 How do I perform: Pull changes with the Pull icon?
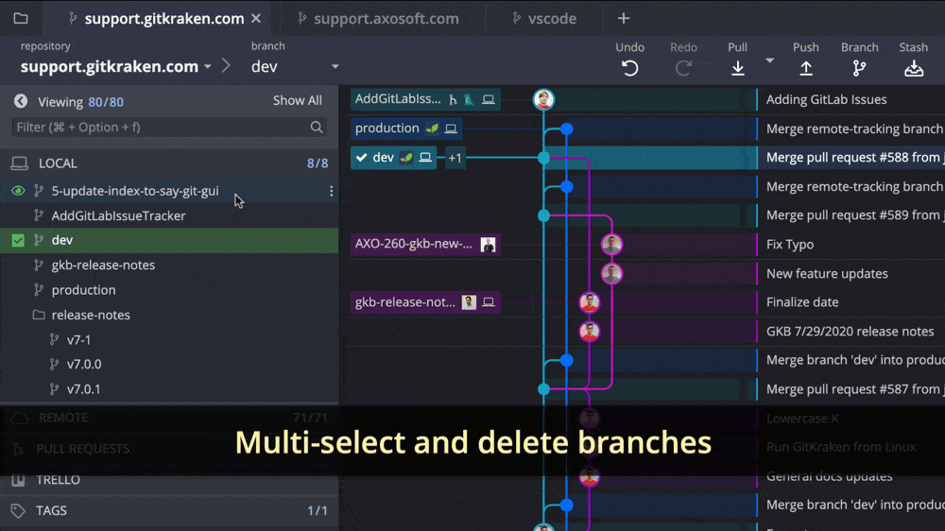(x=738, y=68)
